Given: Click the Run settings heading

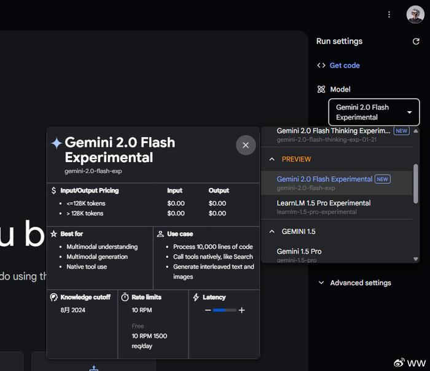Looking at the screenshot, I should 339,41.
